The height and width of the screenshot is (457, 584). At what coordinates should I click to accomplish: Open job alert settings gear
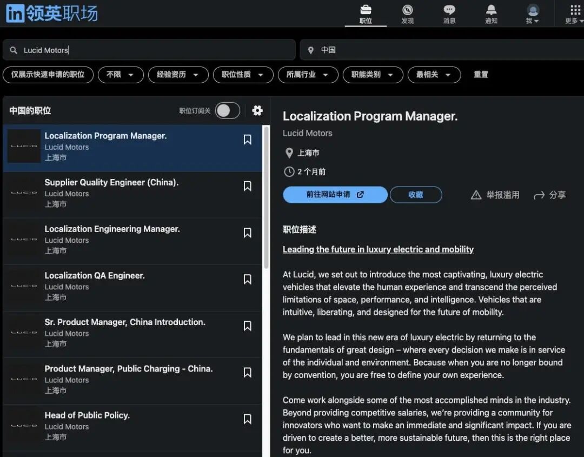coord(257,111)
